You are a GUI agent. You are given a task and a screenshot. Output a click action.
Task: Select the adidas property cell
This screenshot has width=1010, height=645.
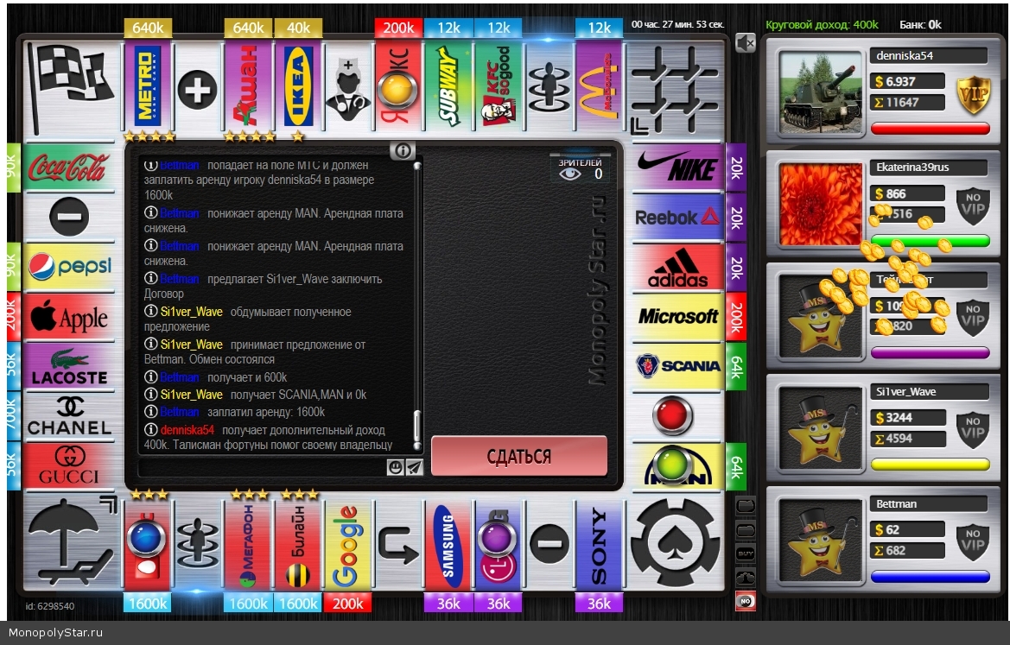point(677,269)
